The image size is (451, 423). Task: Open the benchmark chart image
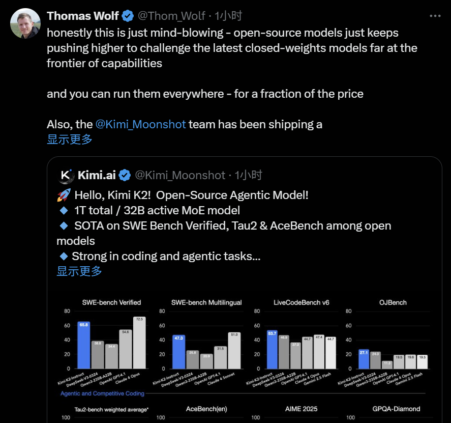pos(244,351)
